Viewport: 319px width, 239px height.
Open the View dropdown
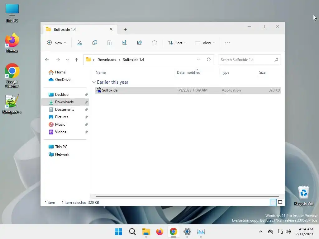[x=205, y=43]
